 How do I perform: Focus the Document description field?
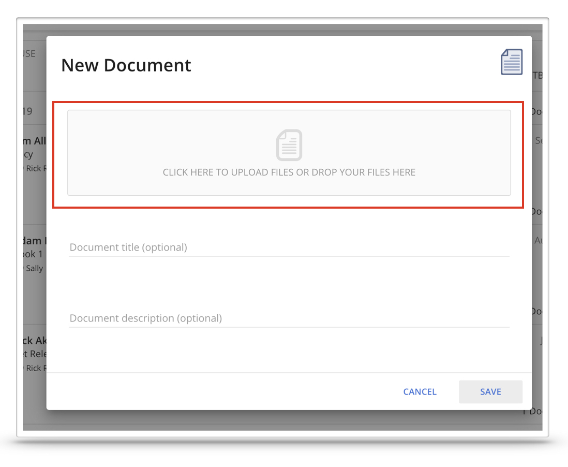click(x=289, y=318)
